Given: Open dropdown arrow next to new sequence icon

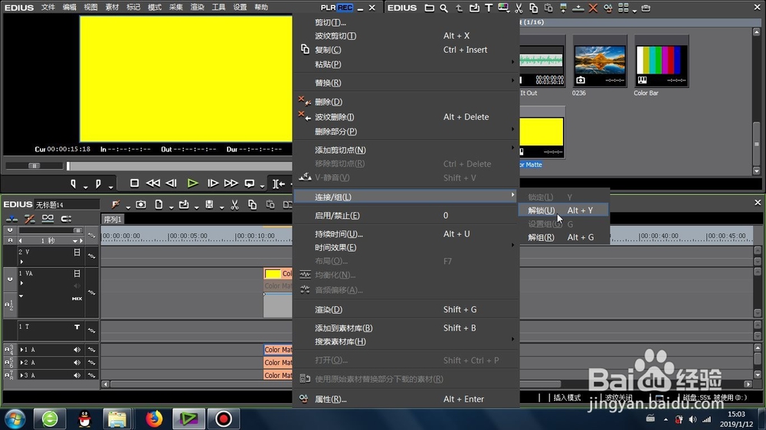Looking at the screenshot, I should point(171,207).
